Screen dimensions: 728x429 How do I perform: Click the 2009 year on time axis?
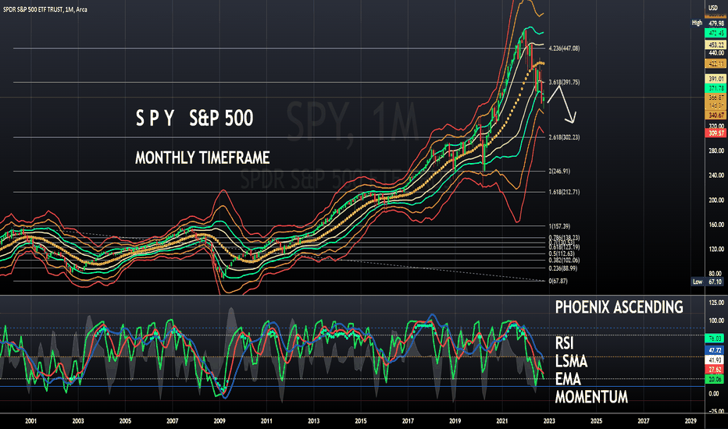(x=219, y=421)
